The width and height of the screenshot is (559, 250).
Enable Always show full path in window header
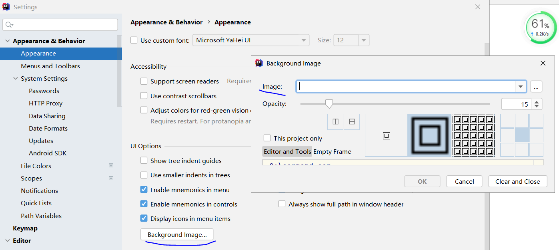282,204
